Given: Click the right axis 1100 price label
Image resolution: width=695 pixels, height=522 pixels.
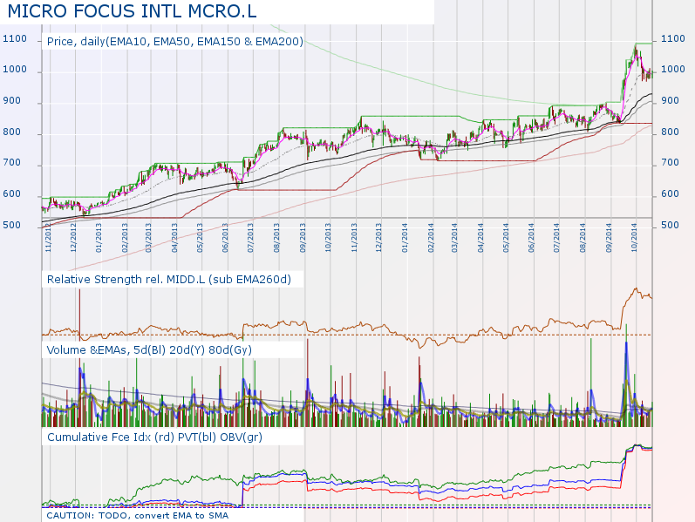Looking at the screenshot, I should pyautogui.click(x=673, y=39).
